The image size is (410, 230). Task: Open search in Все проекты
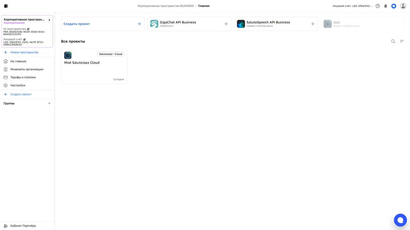[393, 41]
